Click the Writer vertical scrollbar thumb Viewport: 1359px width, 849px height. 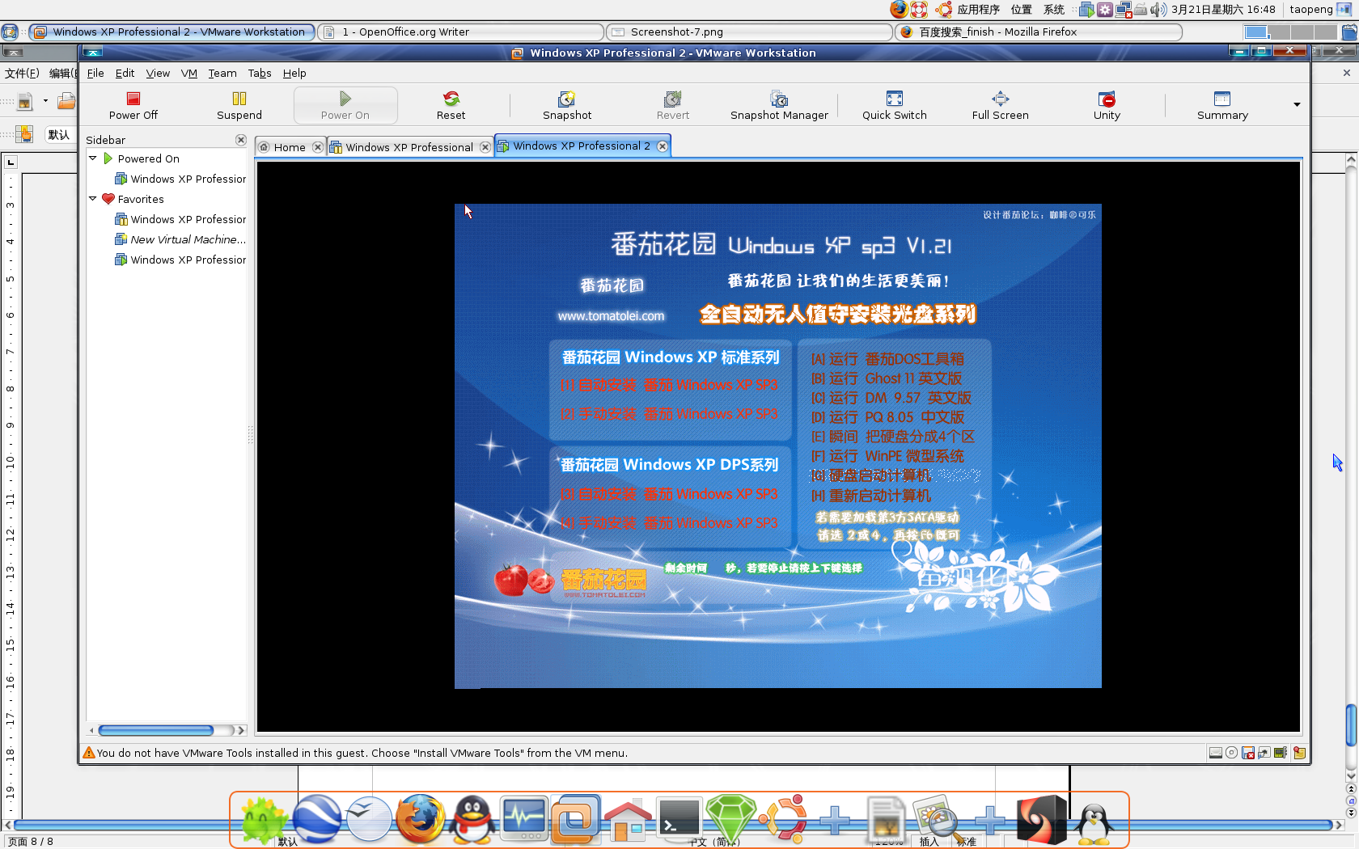click(1351, 725)
